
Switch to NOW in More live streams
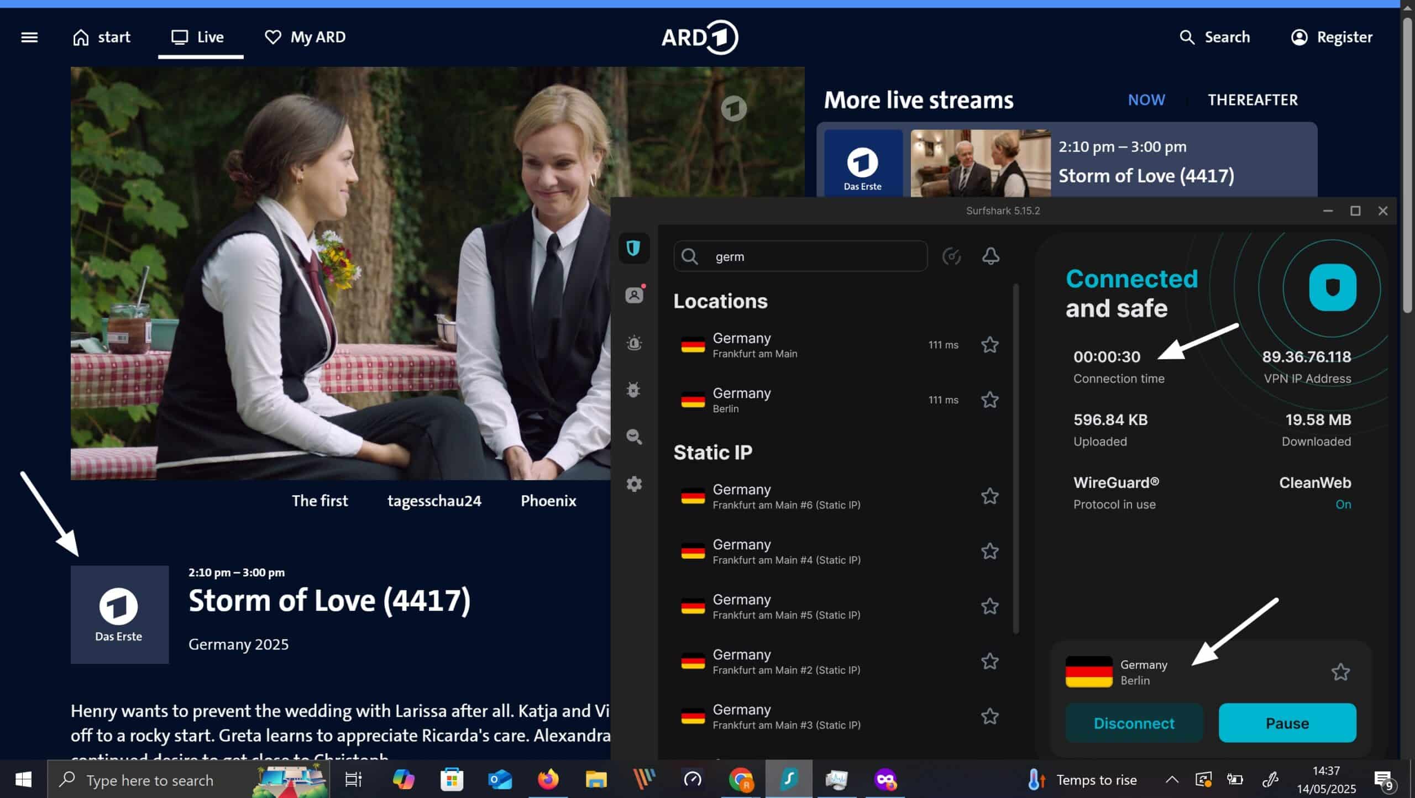[x=1146, y=99]
